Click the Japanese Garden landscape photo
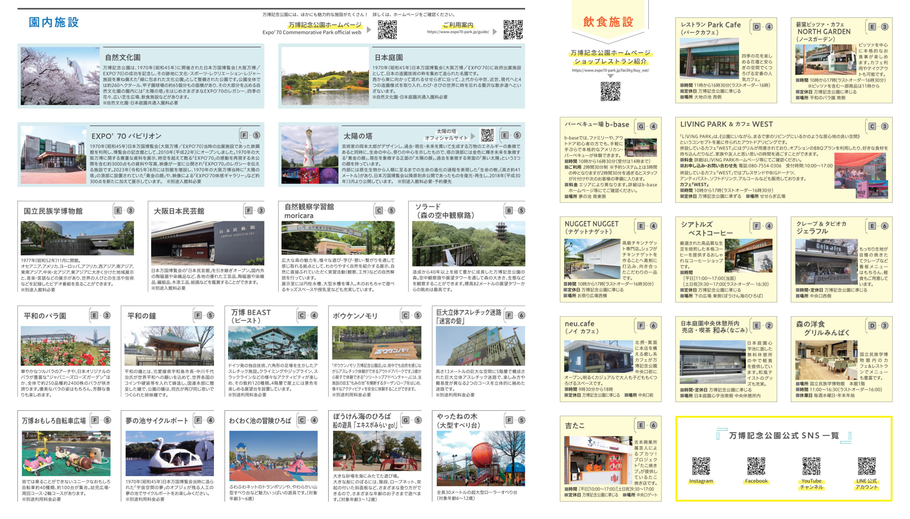 point(325,76)
